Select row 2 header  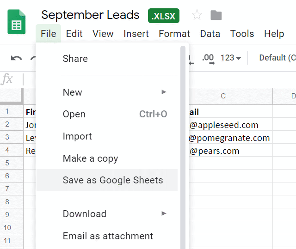pos(12,124)
